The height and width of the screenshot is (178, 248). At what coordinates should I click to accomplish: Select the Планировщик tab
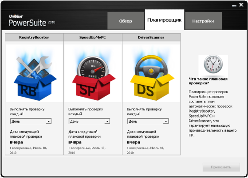pos(165,19)
